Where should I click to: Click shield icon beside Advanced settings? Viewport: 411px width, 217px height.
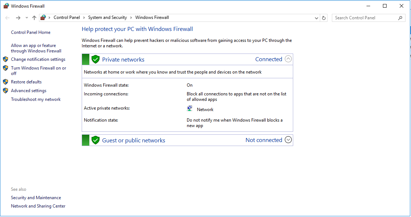[5, 91]
